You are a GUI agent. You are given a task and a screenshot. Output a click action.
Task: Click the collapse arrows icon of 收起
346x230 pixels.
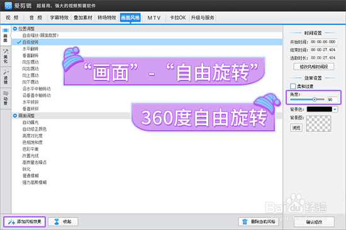pos(57,221)
